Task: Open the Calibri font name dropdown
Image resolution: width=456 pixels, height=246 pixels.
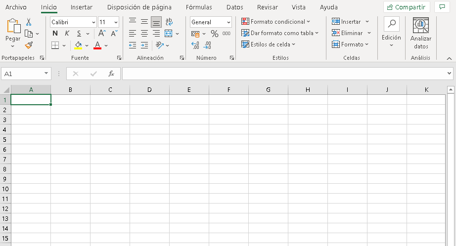Action: coord(93,22)
